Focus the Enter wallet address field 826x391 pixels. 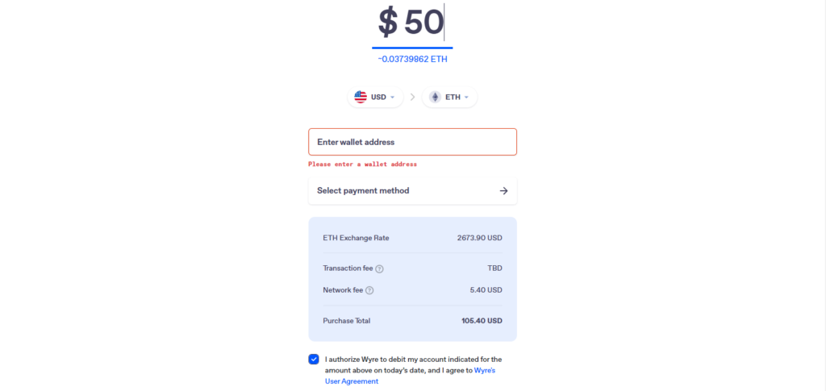(412, 142)
